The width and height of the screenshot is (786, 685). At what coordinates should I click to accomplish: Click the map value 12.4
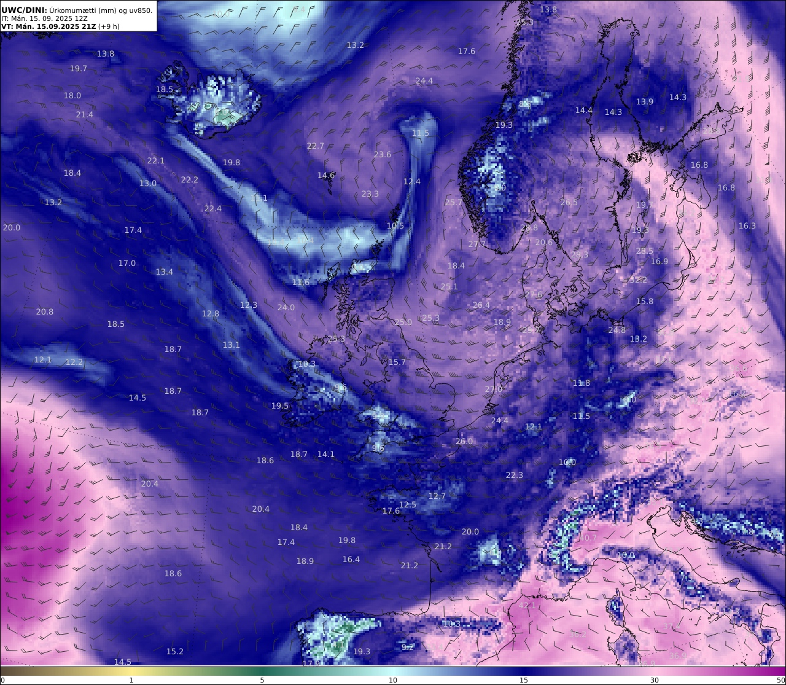coord(412,182)
